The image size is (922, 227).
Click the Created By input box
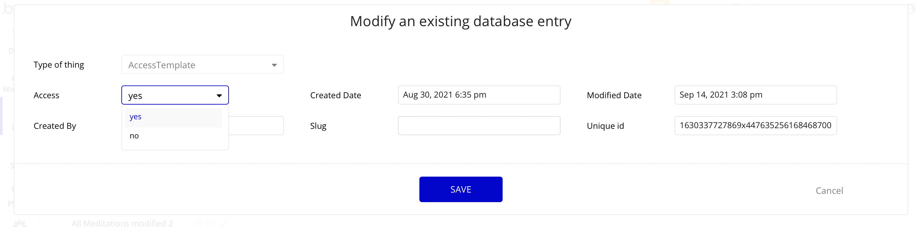tap(256, 126)
